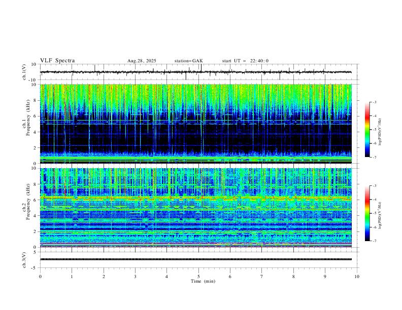This screenshot has height=310, width=402.
Task: Click the "8" kHz tick of ch.1 spectrogram
Action: [36, 100]
